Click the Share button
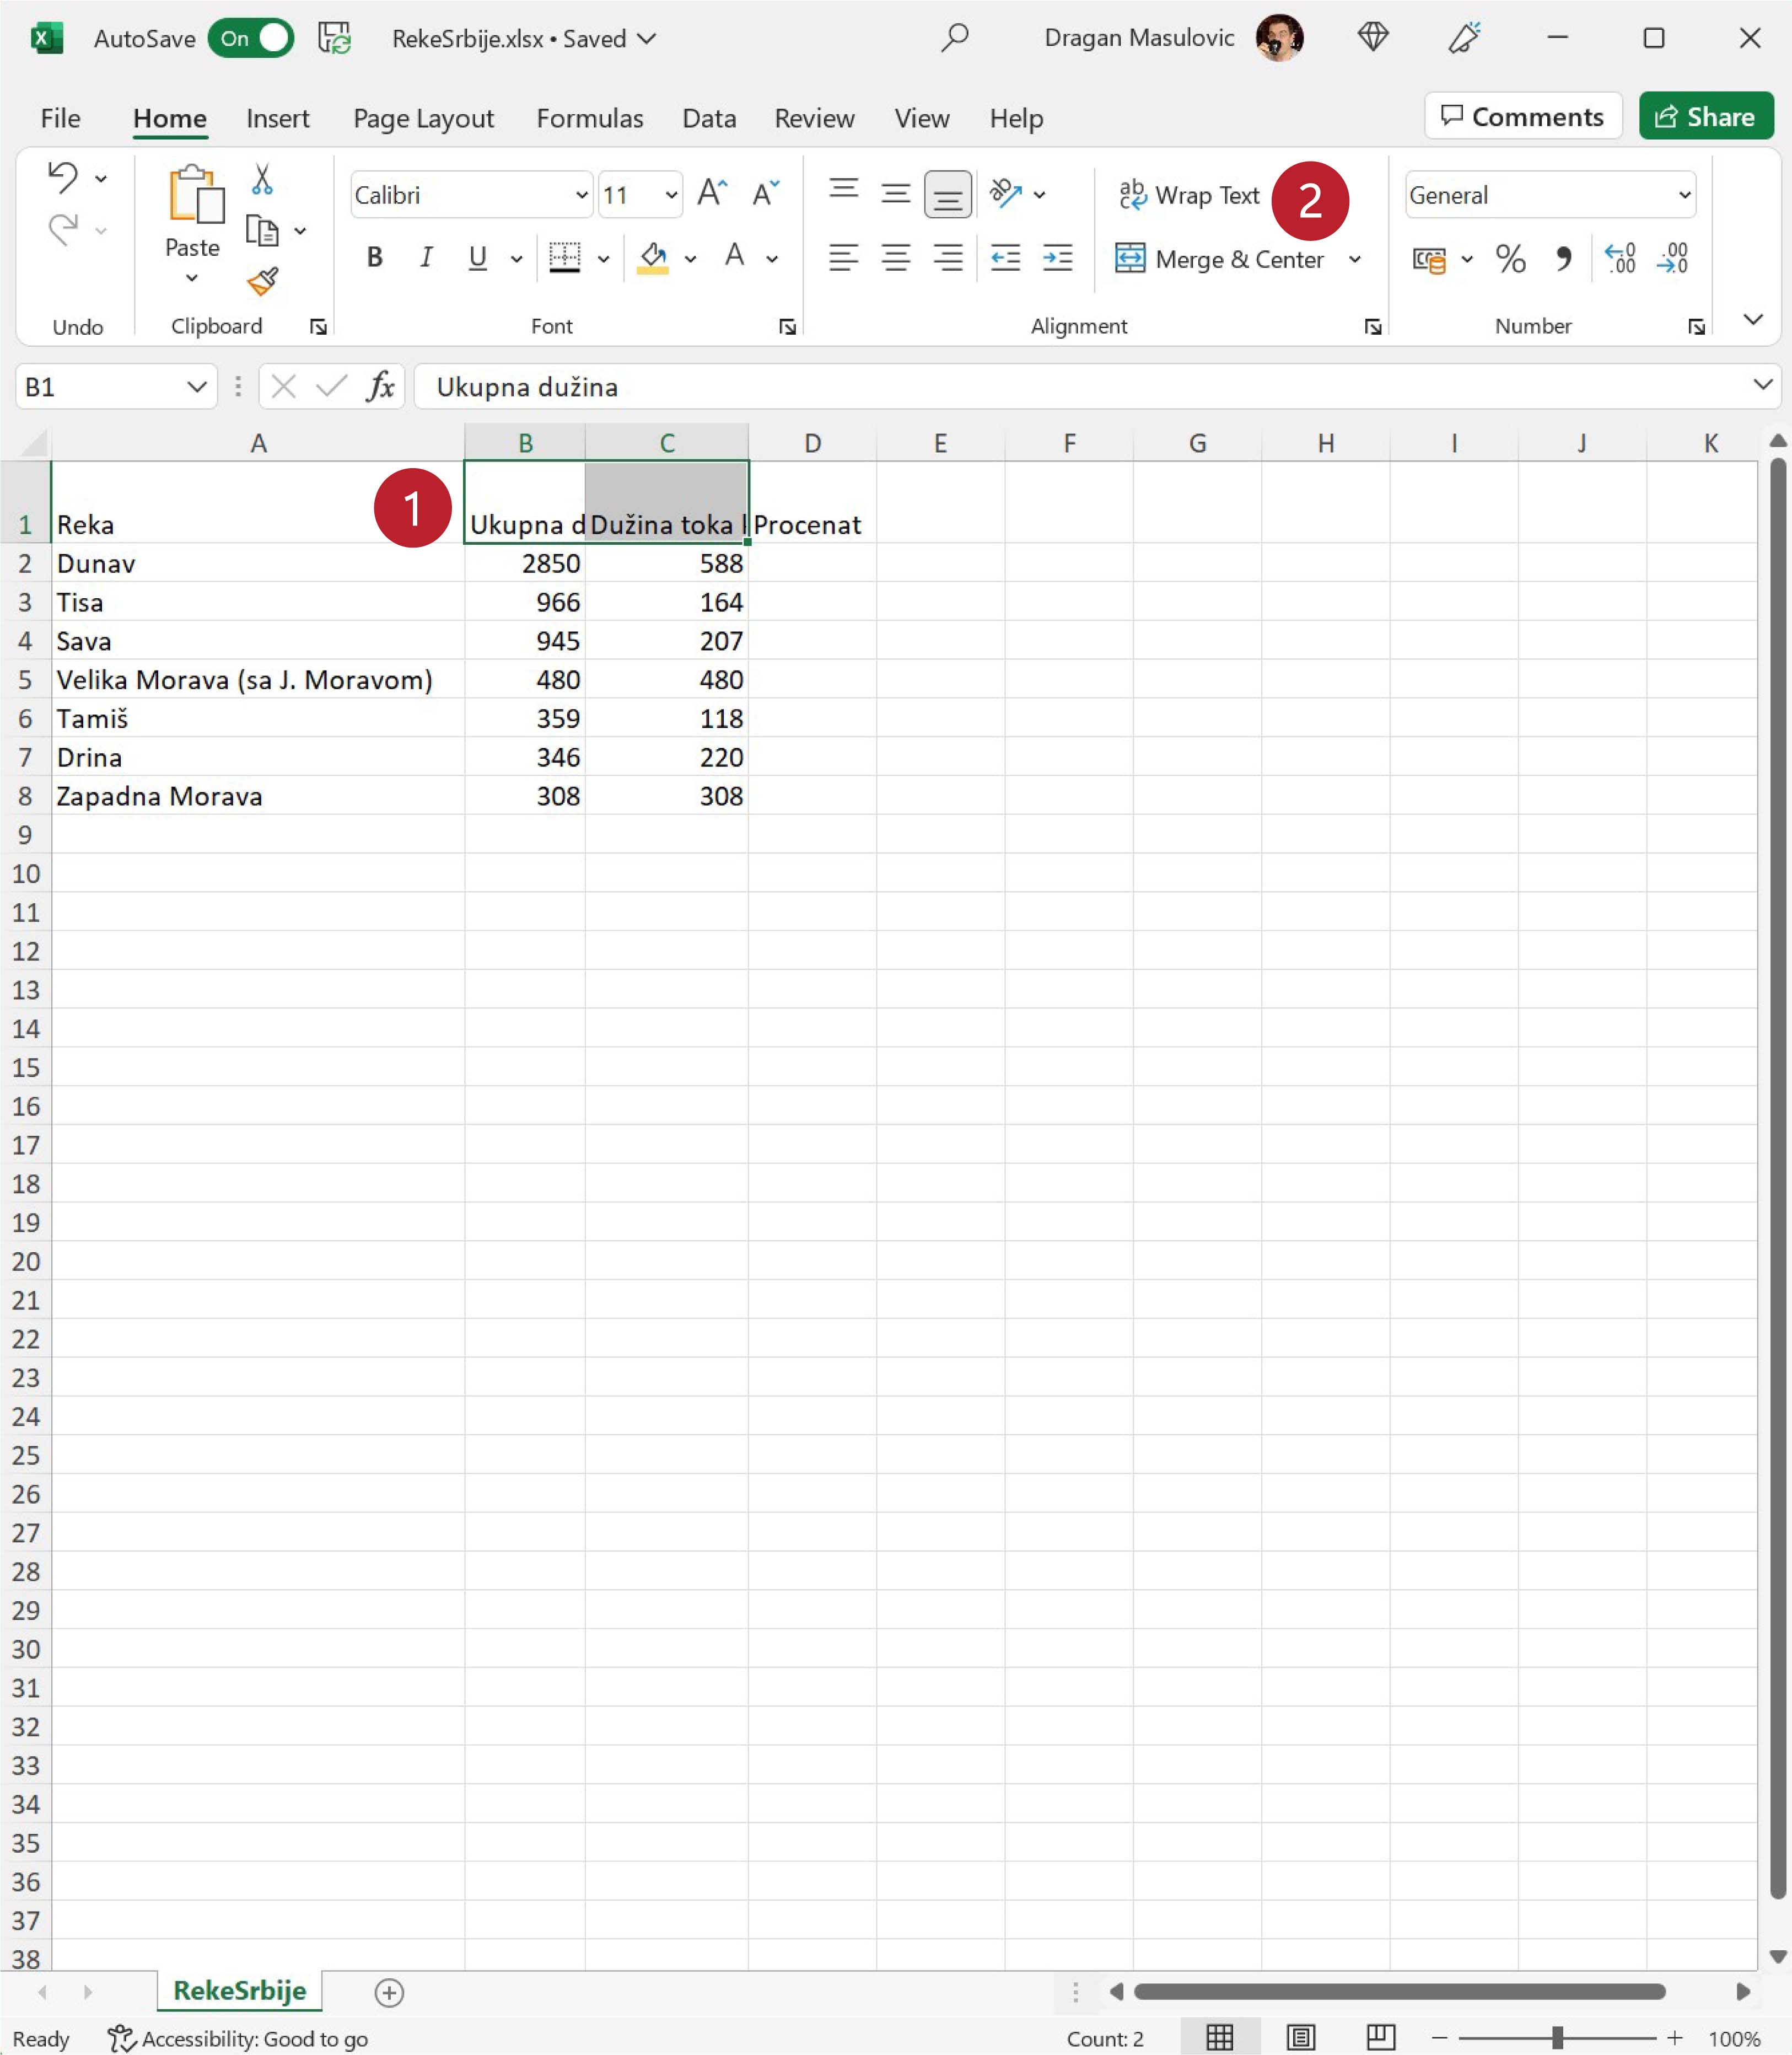 [x=1705, y=117]
